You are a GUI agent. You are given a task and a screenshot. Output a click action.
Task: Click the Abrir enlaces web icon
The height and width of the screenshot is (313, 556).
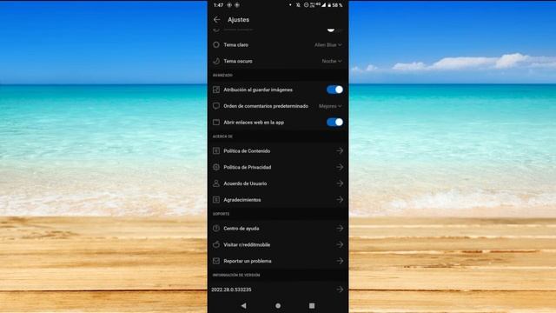(x=216, y=123)
